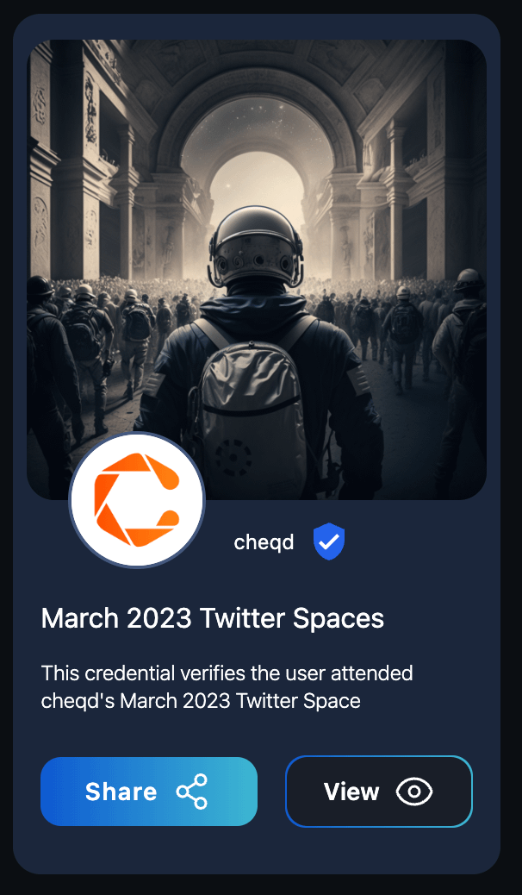This screenshot has width=522, height=895.
Task: Click "cheqd's" in the description line
Action: pyautogui.click(x=78, y=701)
